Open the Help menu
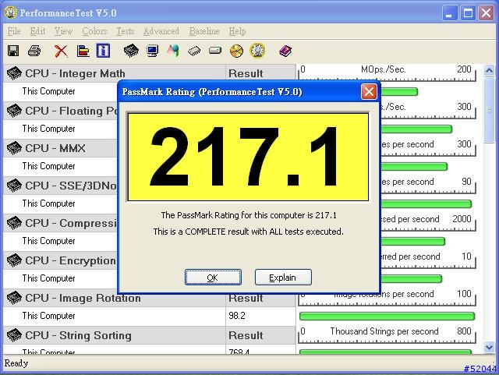This screenshot has height=375, width=499. point(237,31)
